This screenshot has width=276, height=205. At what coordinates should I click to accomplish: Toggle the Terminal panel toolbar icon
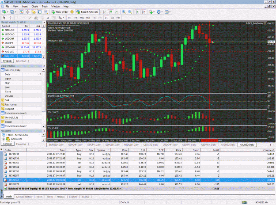click(x=40, y=12)
